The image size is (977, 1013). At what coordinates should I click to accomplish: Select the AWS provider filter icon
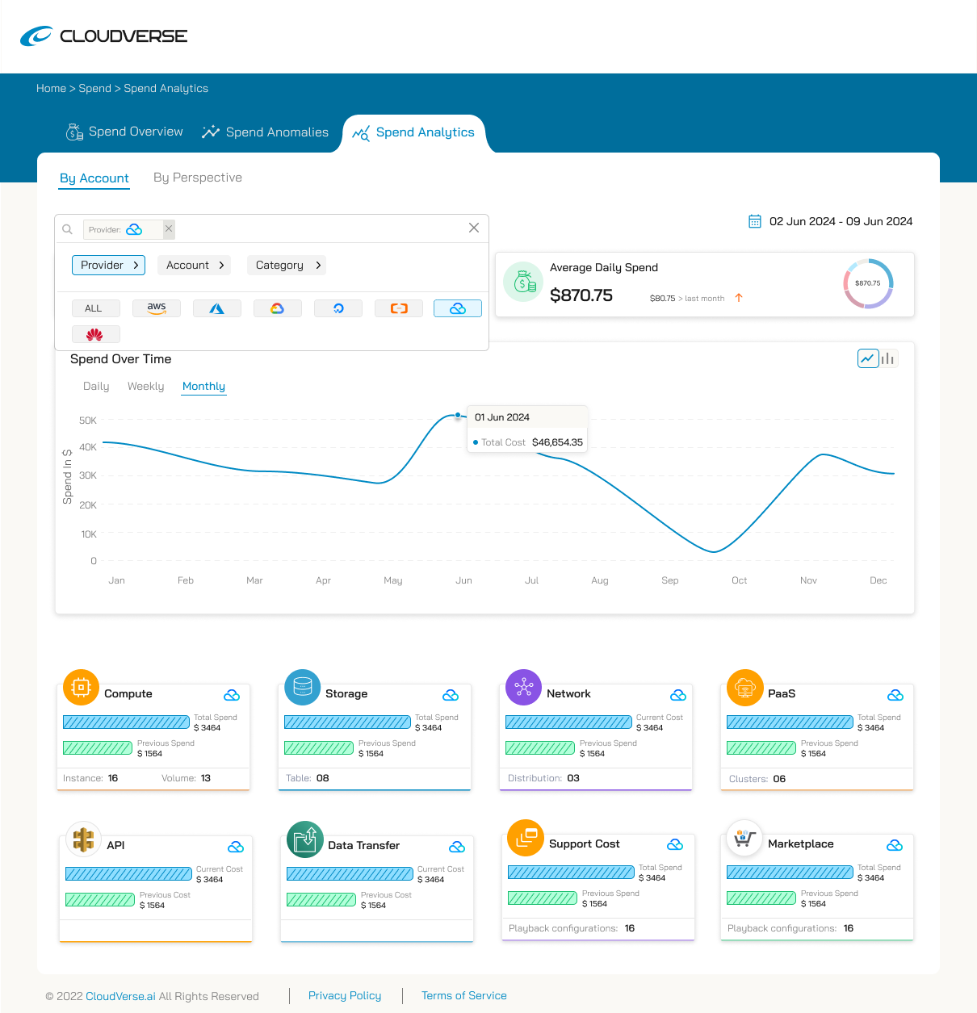pyautogui.click(x=156, y=308)
